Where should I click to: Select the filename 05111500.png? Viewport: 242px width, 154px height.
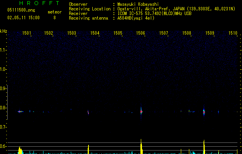[x=21, y=10]
